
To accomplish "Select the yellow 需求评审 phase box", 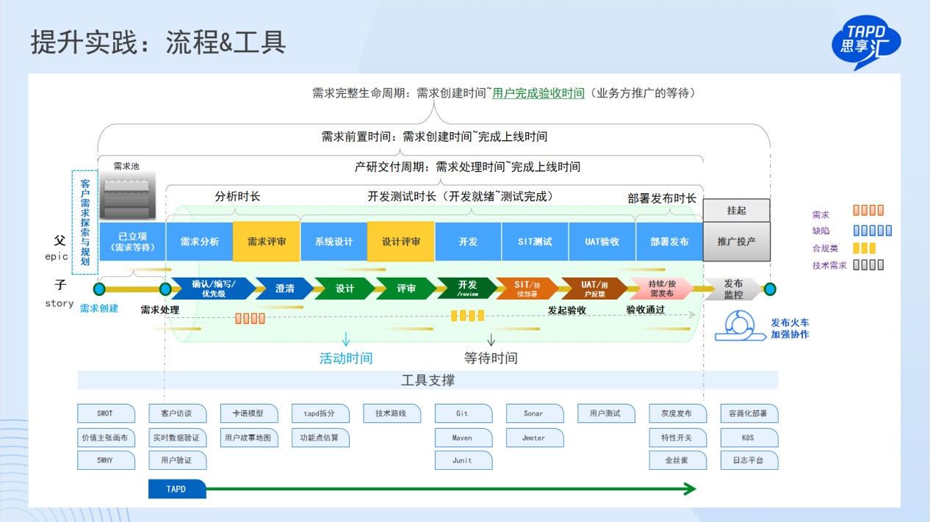I will click(x=267, y=242).
